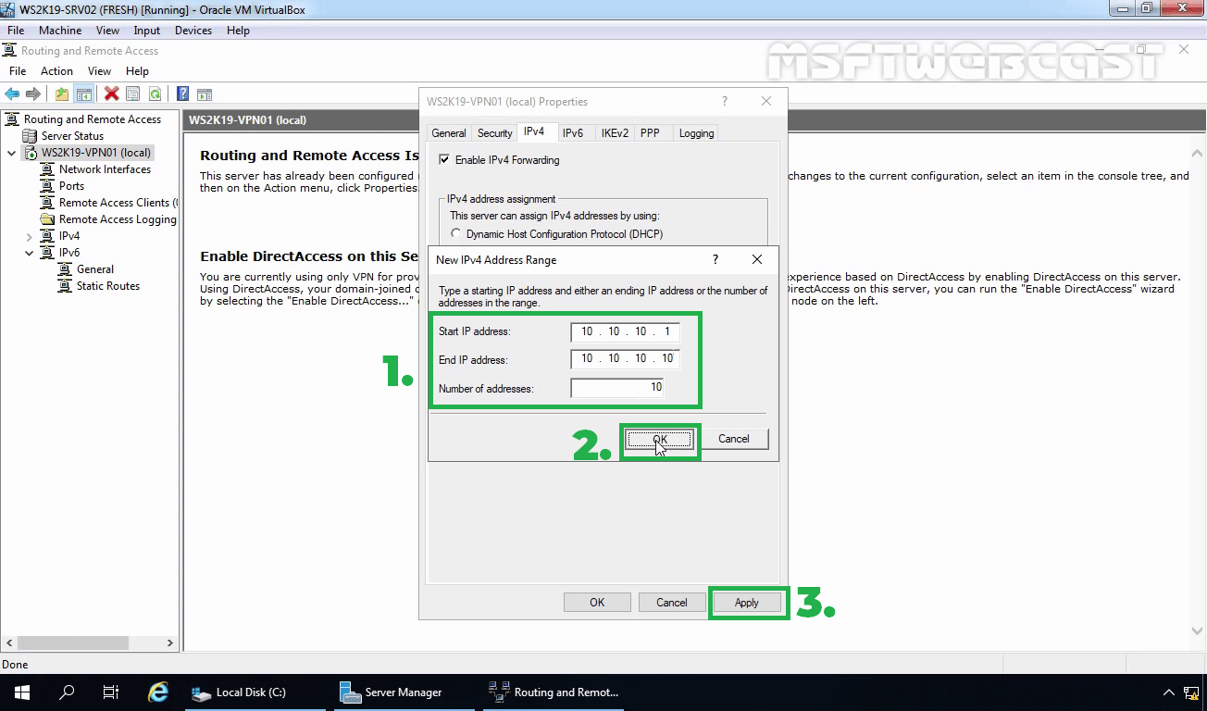
Task: Click the help question mark in Properties dialog title
Action: pos(725,102)
